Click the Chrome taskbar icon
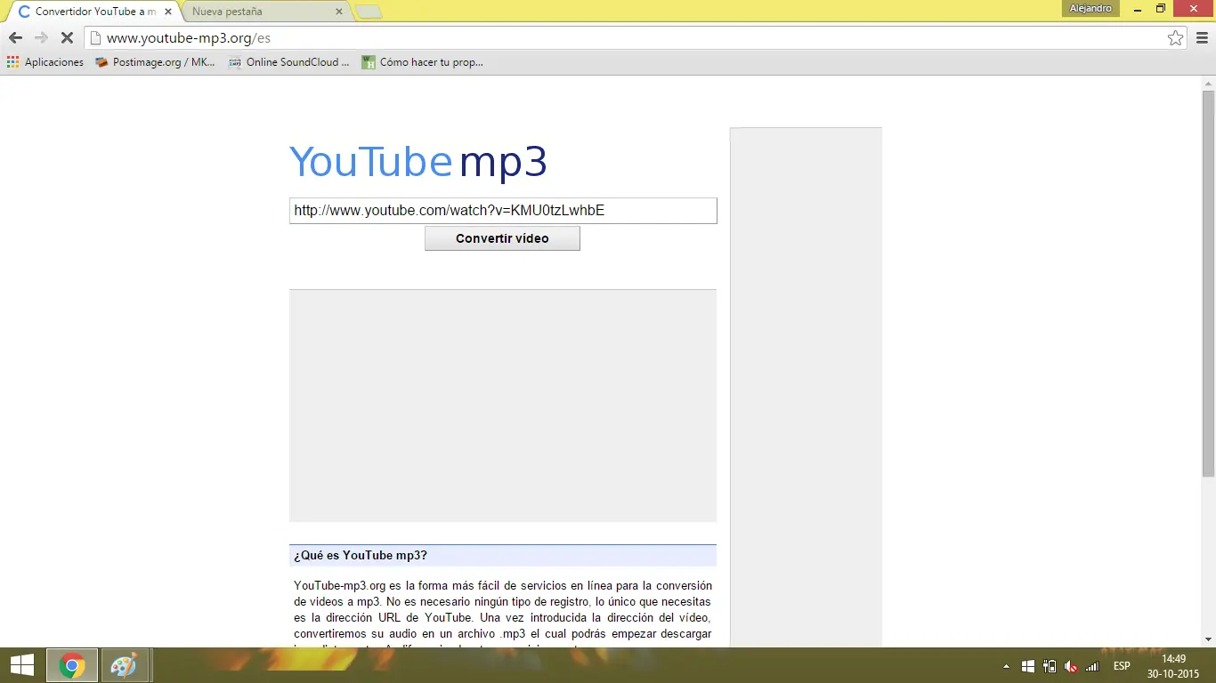 click(x=72, y=665)
